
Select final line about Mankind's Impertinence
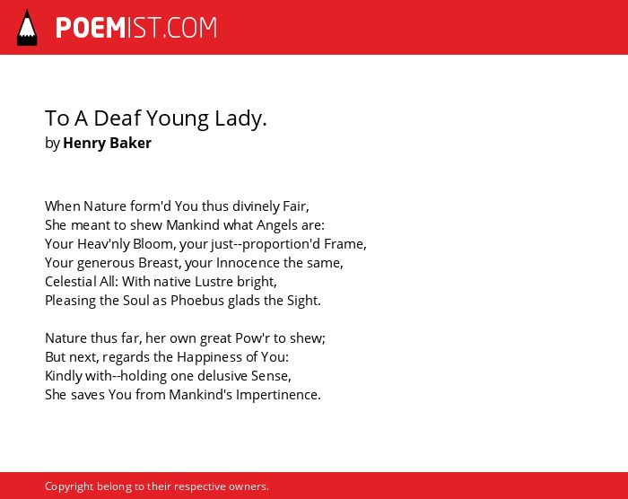183,395
